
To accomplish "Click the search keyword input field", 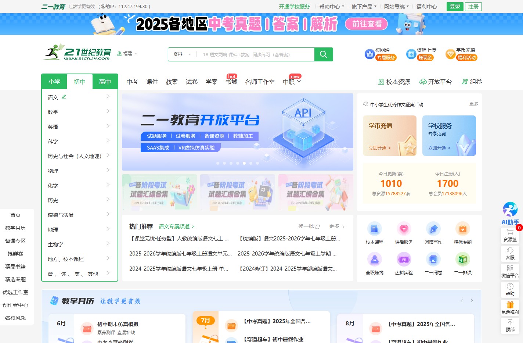I will [255, 54].
